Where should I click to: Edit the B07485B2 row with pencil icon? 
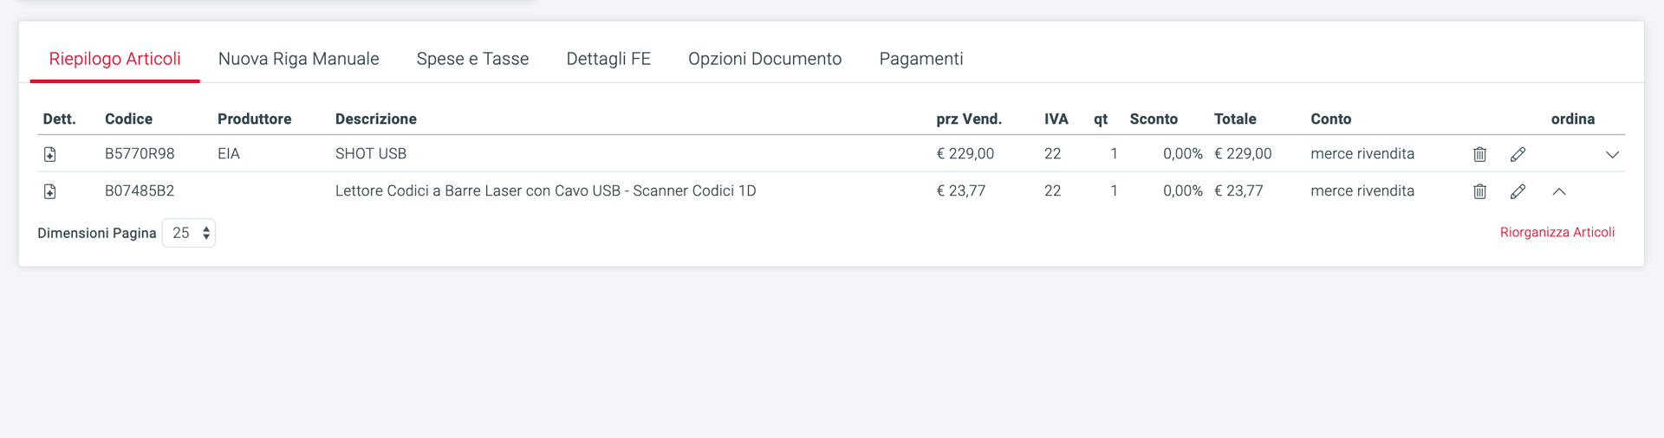coord(1518,191)
